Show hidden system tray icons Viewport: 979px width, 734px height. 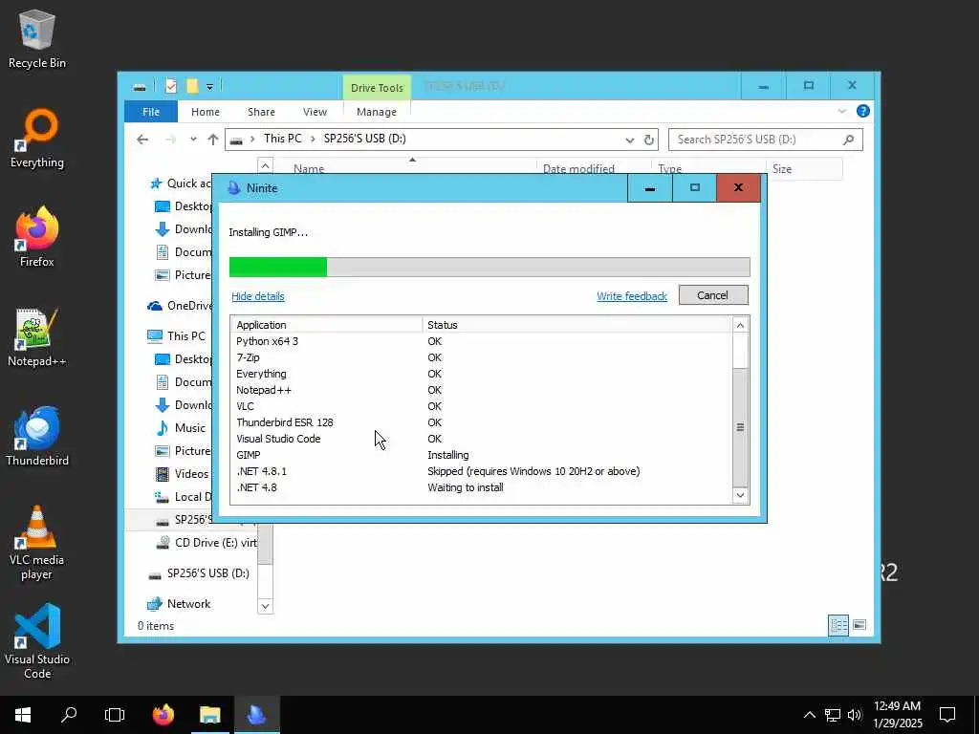[809, 715]
